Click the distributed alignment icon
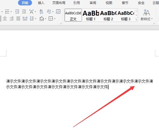This screenshot has width=159, height=137. [25, 19]
